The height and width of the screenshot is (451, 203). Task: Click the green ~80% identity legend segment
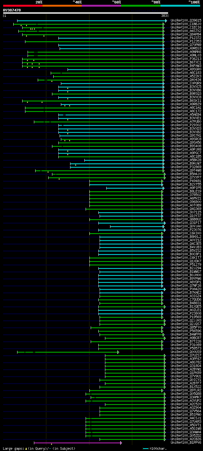[x=141, y=6]
